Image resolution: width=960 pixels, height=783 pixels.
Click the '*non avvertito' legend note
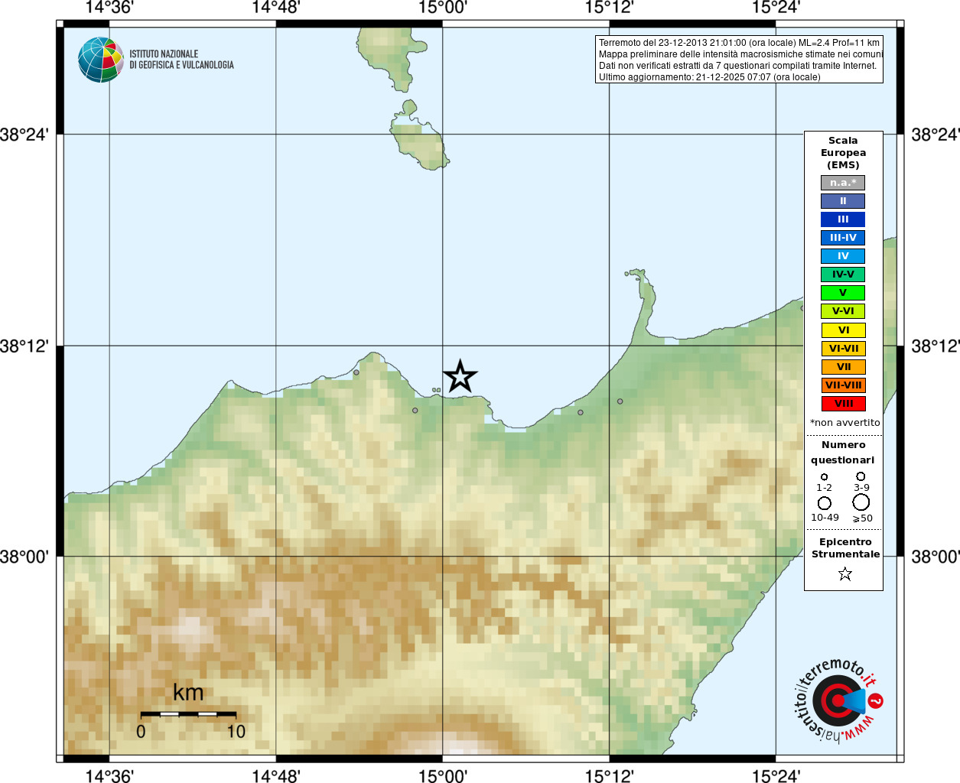(844, 423)
